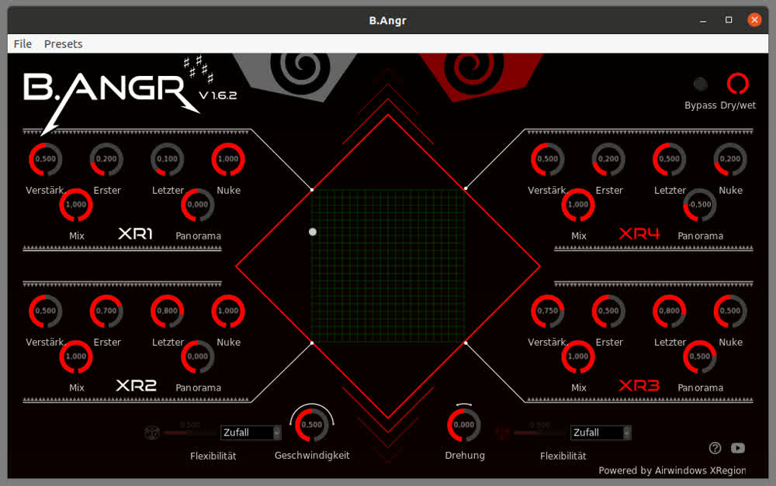Click the XR1 Erster dial
The height and width of the screenshot is (486, 776).
[x=106, y=159]
